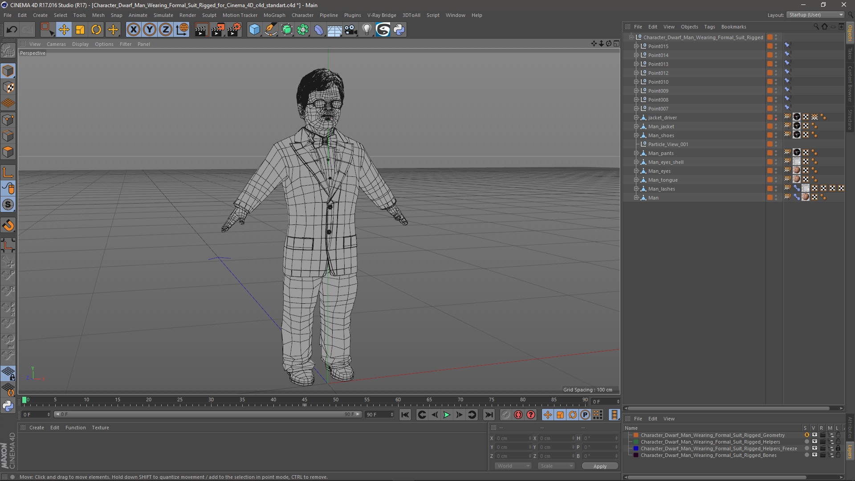855x481 pixels.
Task: Open the Content Browser side tab
Action: click(850, 84)
